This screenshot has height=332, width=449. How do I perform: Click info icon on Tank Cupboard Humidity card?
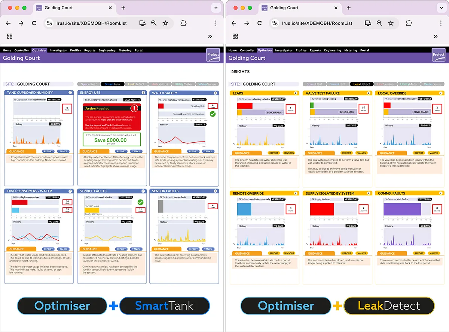pos(70,93)
